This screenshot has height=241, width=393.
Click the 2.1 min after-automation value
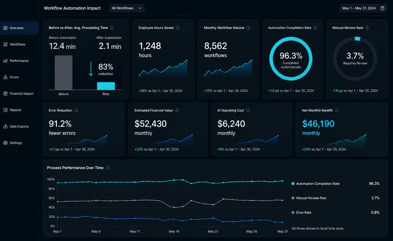point(110,46)
